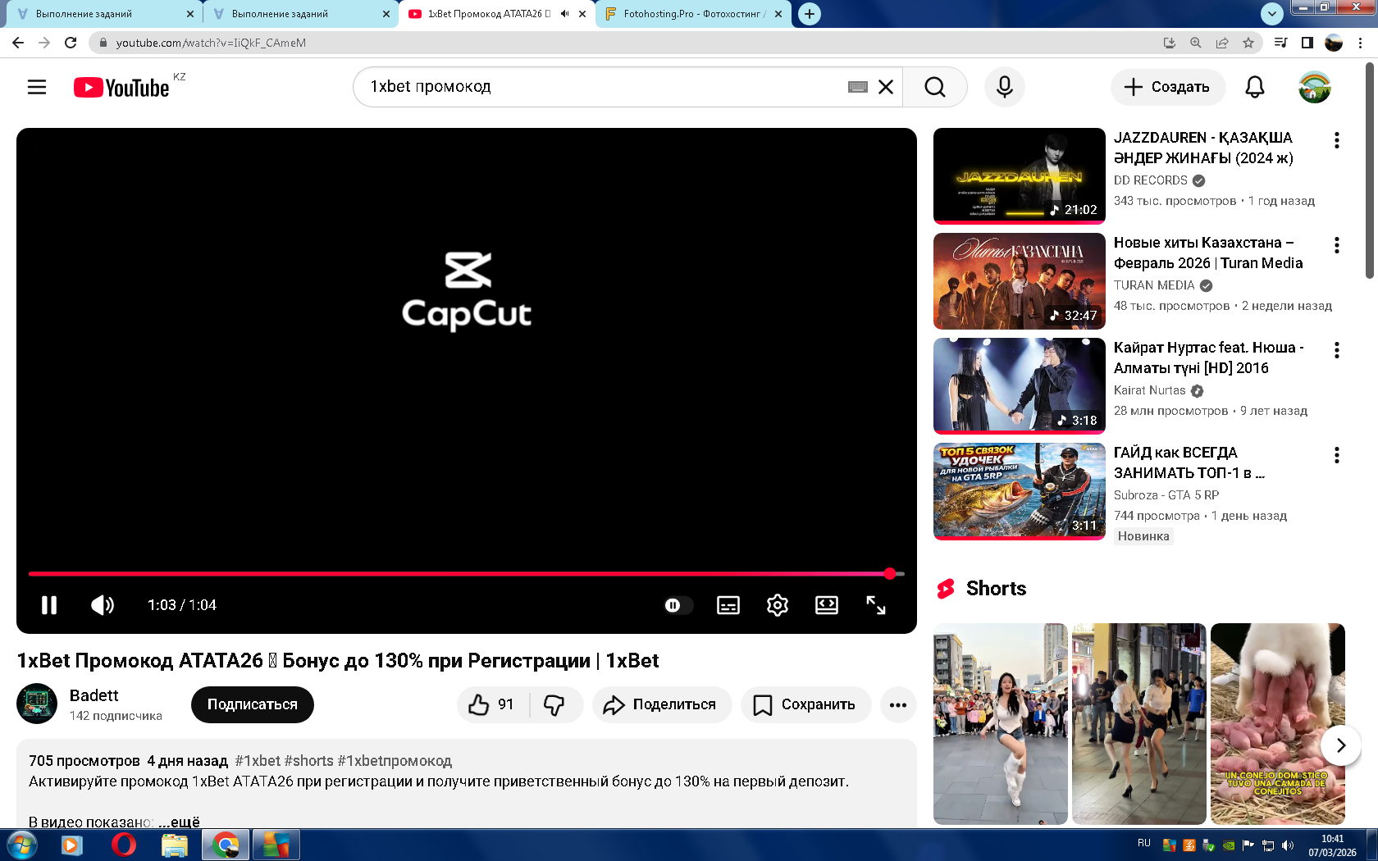Screen dimensions: 1378x861
Task: Clear the search query with the X
Action: [x=886, y=87]
